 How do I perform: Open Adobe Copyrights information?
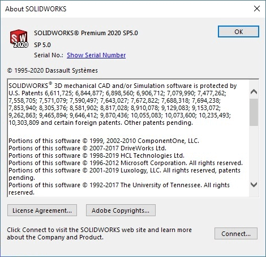point(121,210)
